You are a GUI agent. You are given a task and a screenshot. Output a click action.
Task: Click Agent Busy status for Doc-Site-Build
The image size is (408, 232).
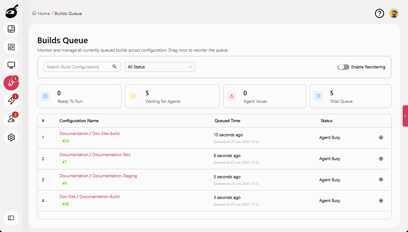pyautogui.click(x=330, y=138)
